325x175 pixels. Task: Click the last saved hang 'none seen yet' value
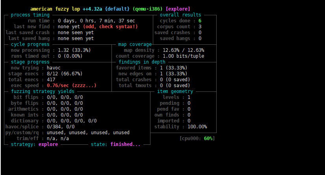(76, 38)
